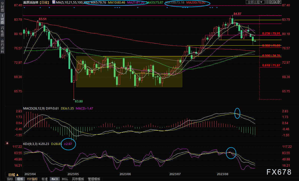Click the play-forward axis icon
Viewport: 299px width, 181px height.
pos(275,2)
